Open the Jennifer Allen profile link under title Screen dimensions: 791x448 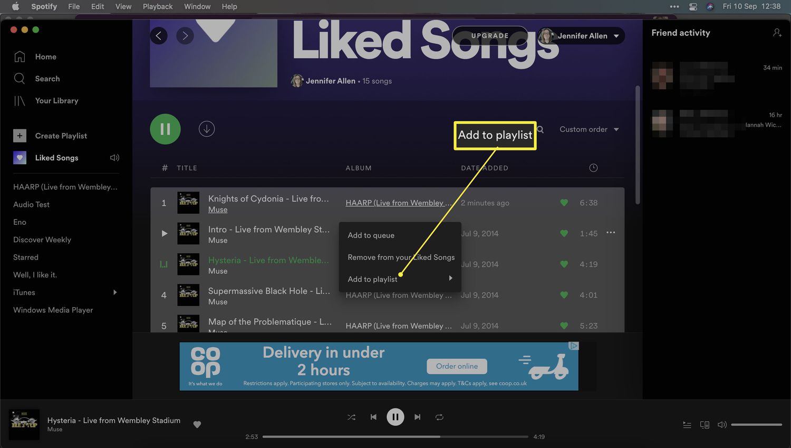pyautogui.click(x=330, y=81)
